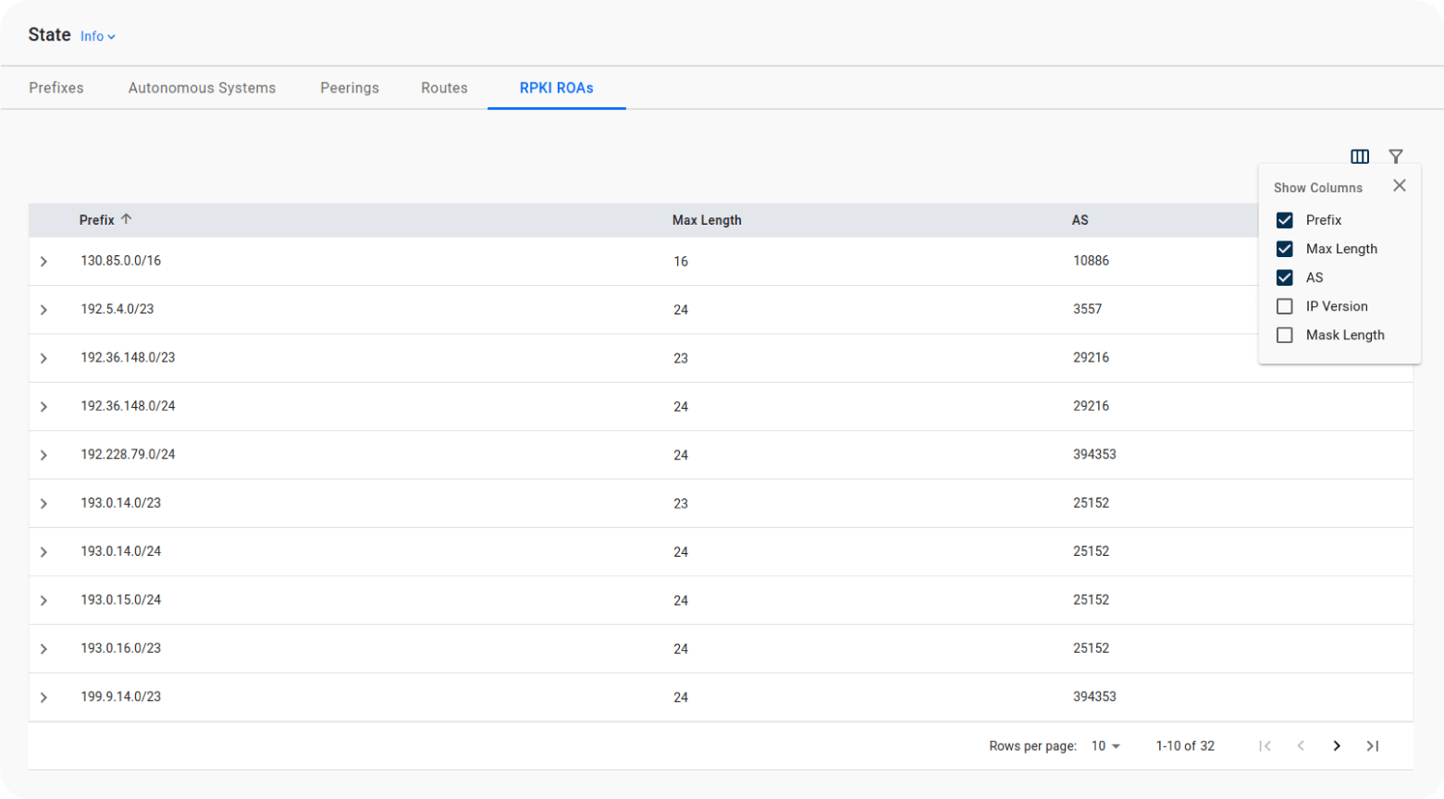Expand the 130.85.0.0/16 row
The height and width of the screenshot is (799, 1444).
pos(43,262)
